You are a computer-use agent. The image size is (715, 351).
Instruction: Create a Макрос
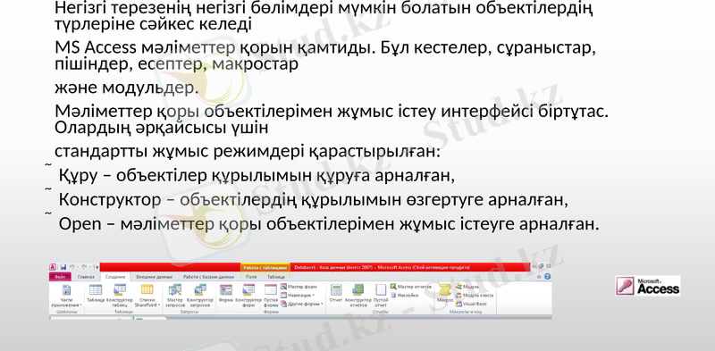(445, 294)
